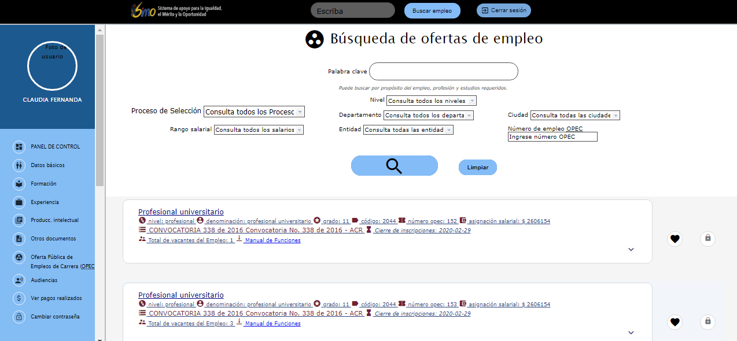737x341 pixels.
Task: Favorite the first job offer with heart icon
Action: 675,239
